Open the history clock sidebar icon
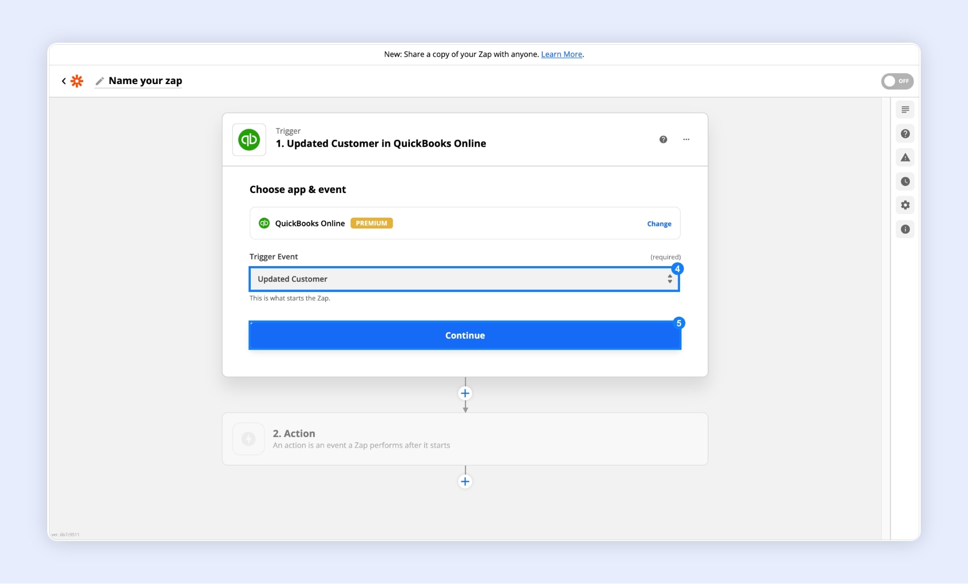Viewport: 968px width, 584px height. (x=905, y=182)
